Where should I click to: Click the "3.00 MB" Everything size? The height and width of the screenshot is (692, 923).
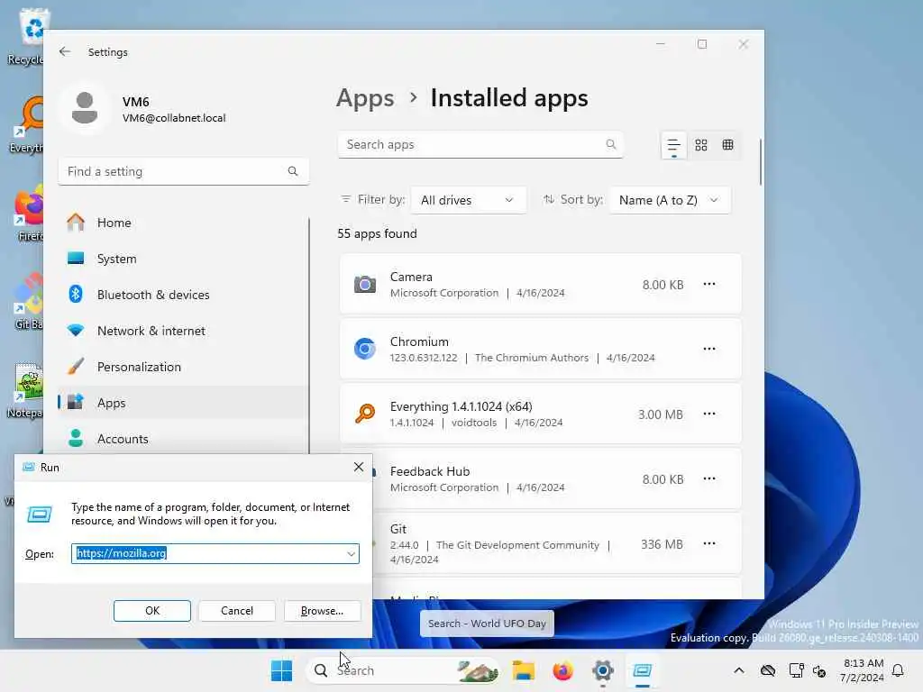coord(661,414)
